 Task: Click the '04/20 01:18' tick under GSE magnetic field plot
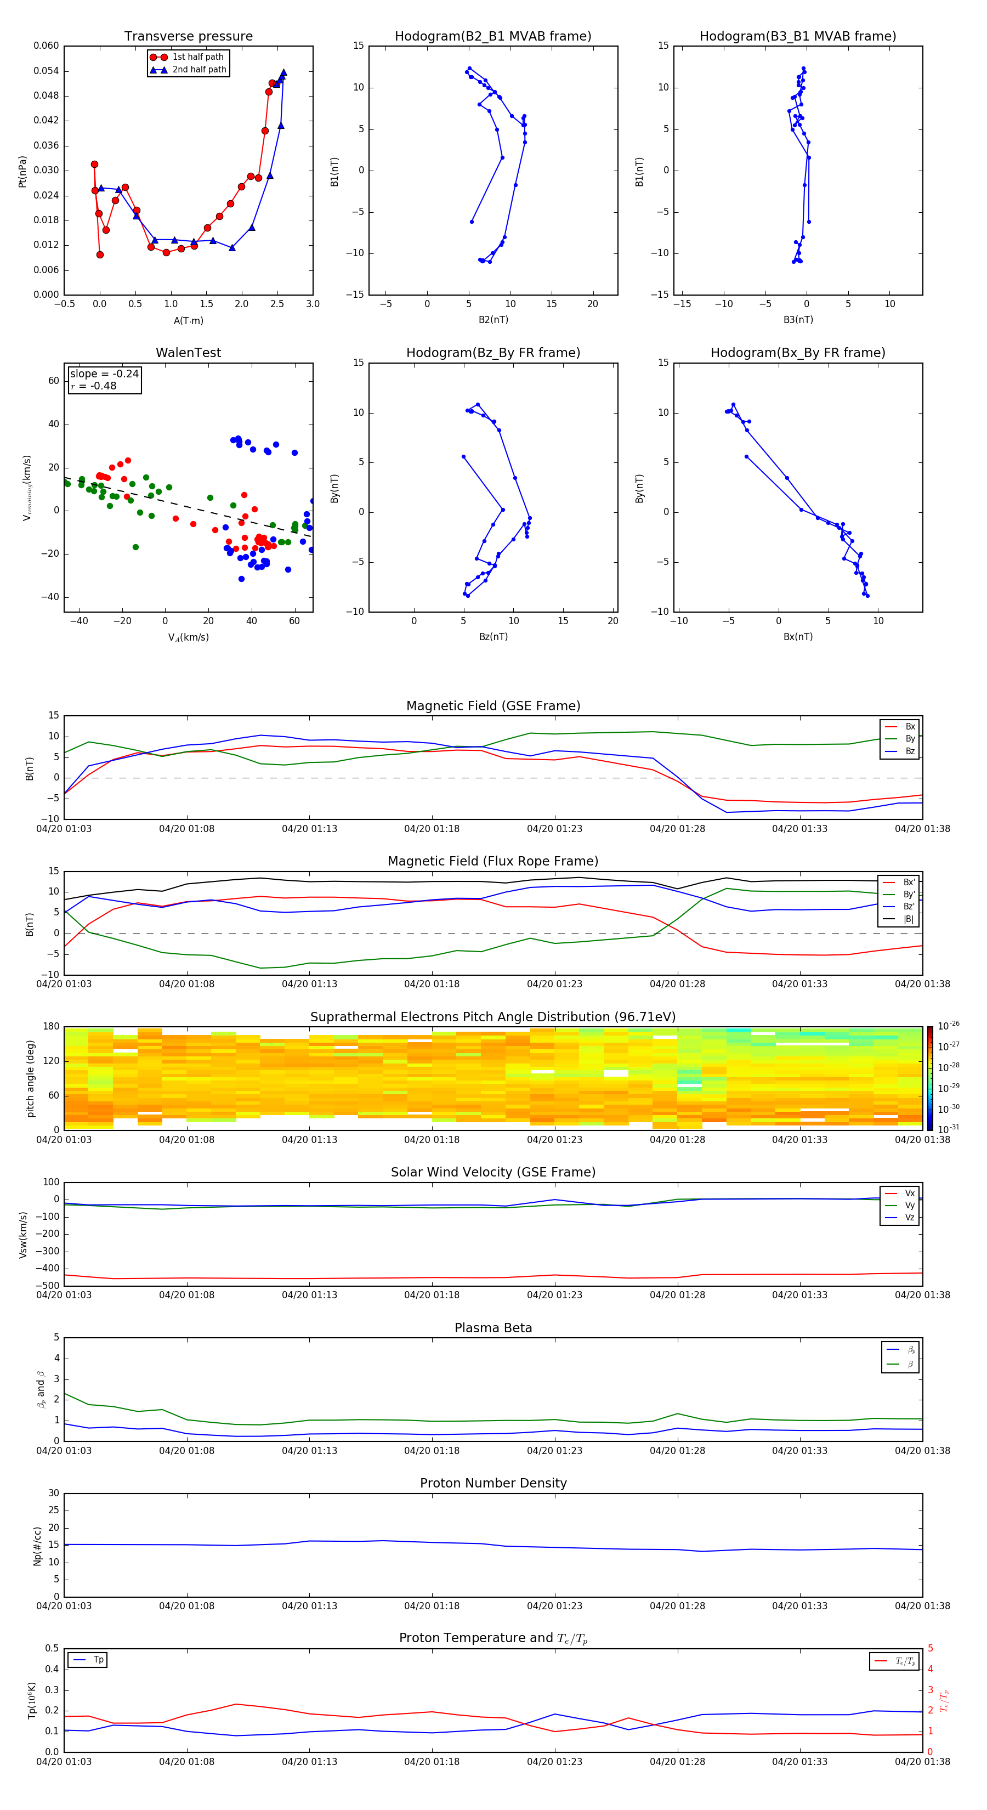click(432, 829)
